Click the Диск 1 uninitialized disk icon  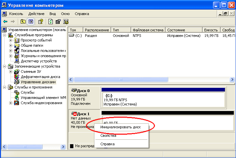click(x=74, y=114)
